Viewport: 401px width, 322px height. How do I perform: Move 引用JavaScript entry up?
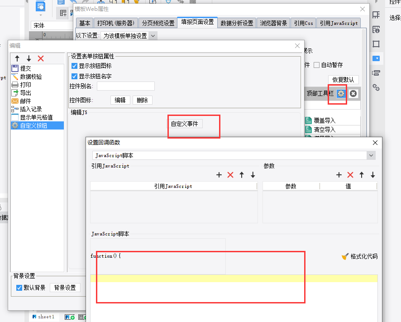242,175
